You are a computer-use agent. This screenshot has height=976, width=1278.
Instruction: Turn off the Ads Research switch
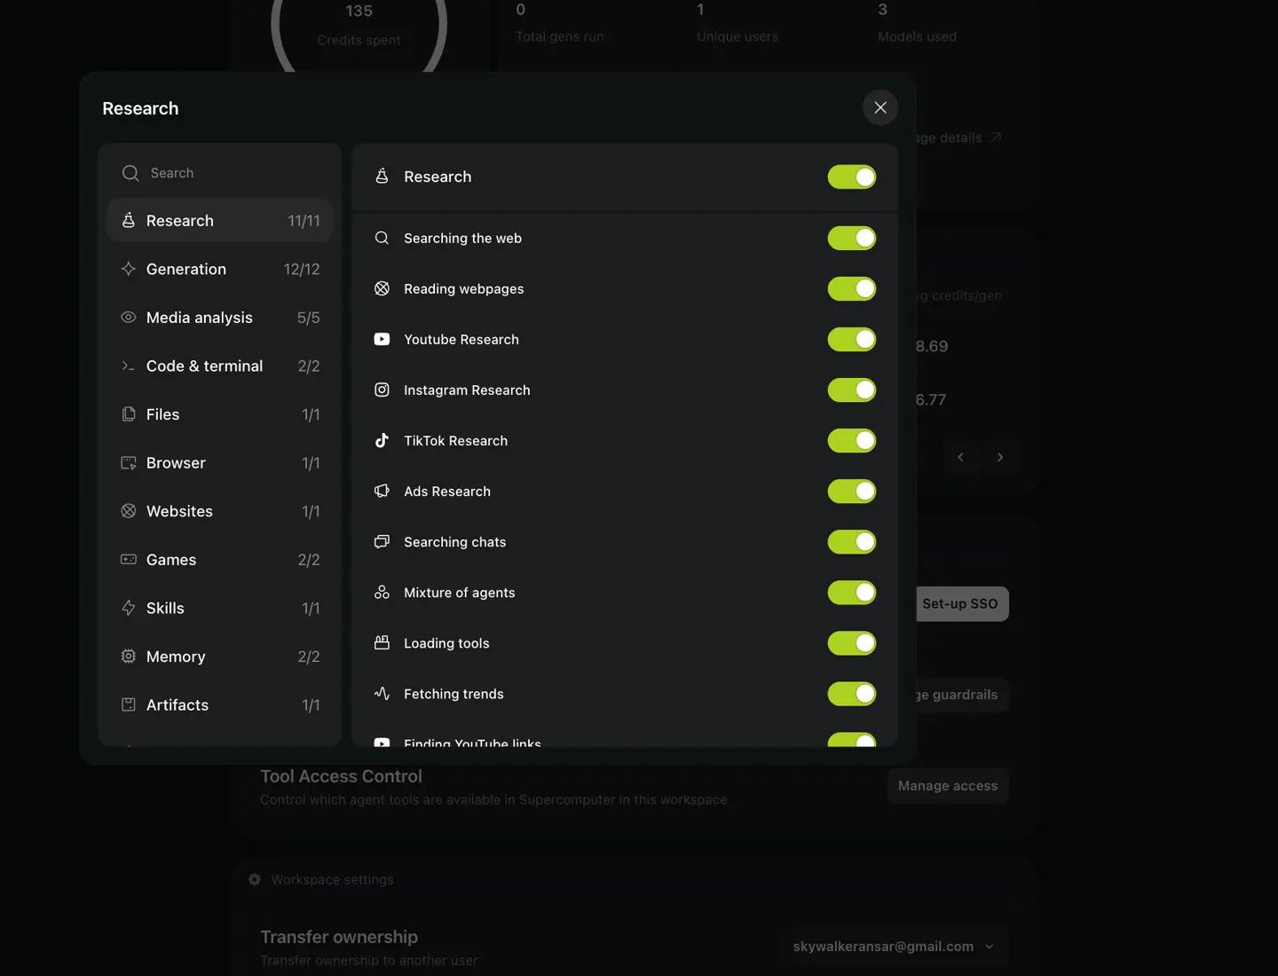pyautogui.click(x=852, y=491)
